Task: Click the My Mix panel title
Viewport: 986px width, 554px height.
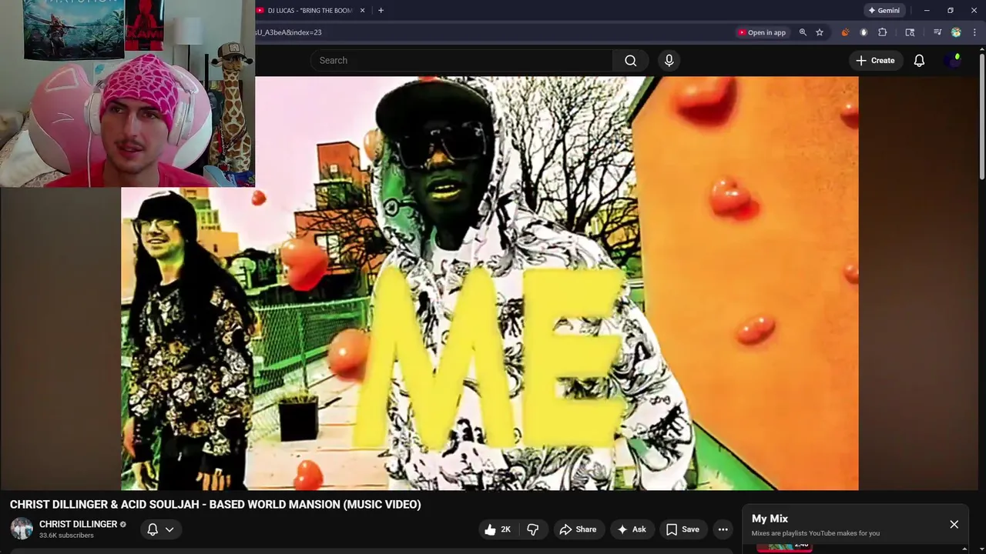Action: [770, 519]
